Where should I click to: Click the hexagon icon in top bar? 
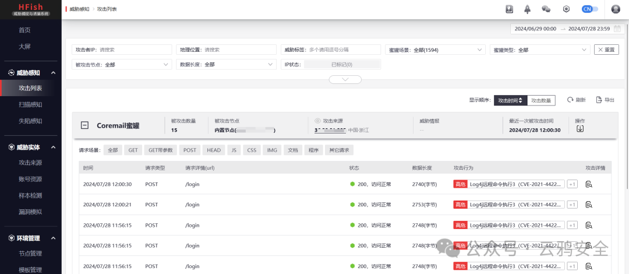click(x=566, y=9)
